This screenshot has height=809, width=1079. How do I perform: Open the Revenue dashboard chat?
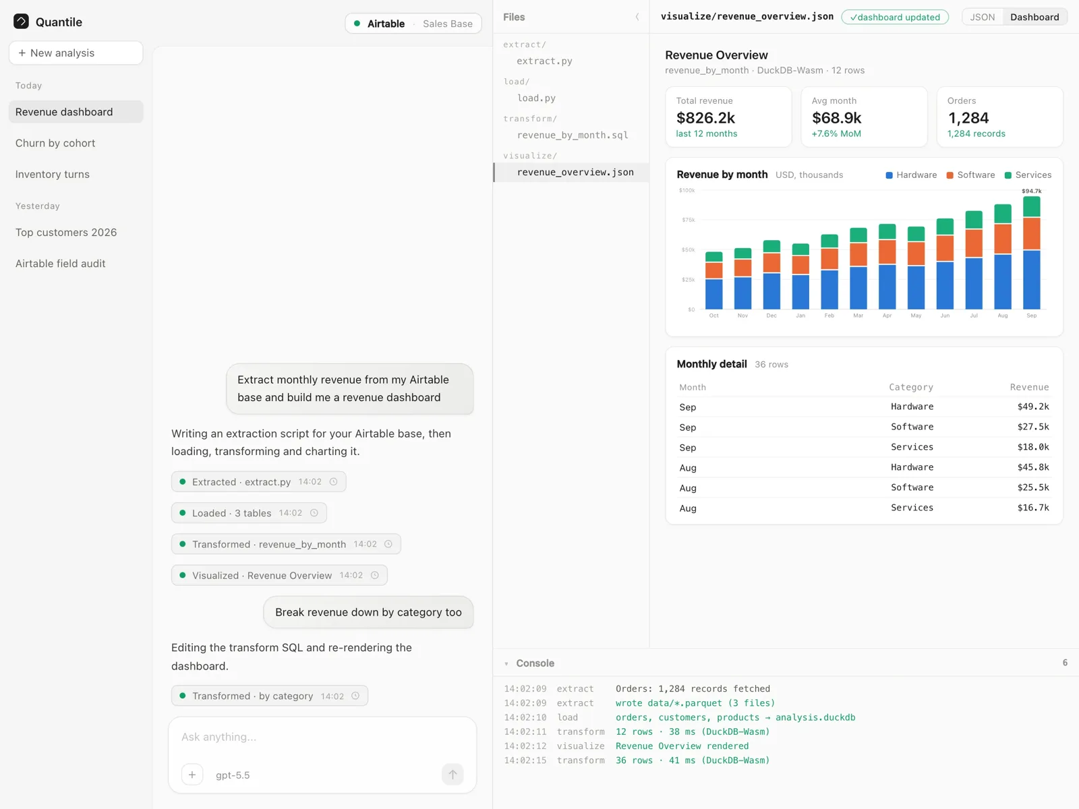click(76, 112)
